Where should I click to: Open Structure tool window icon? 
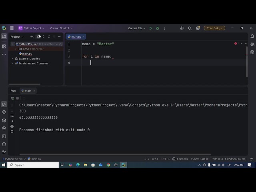[x=4, y=46]
